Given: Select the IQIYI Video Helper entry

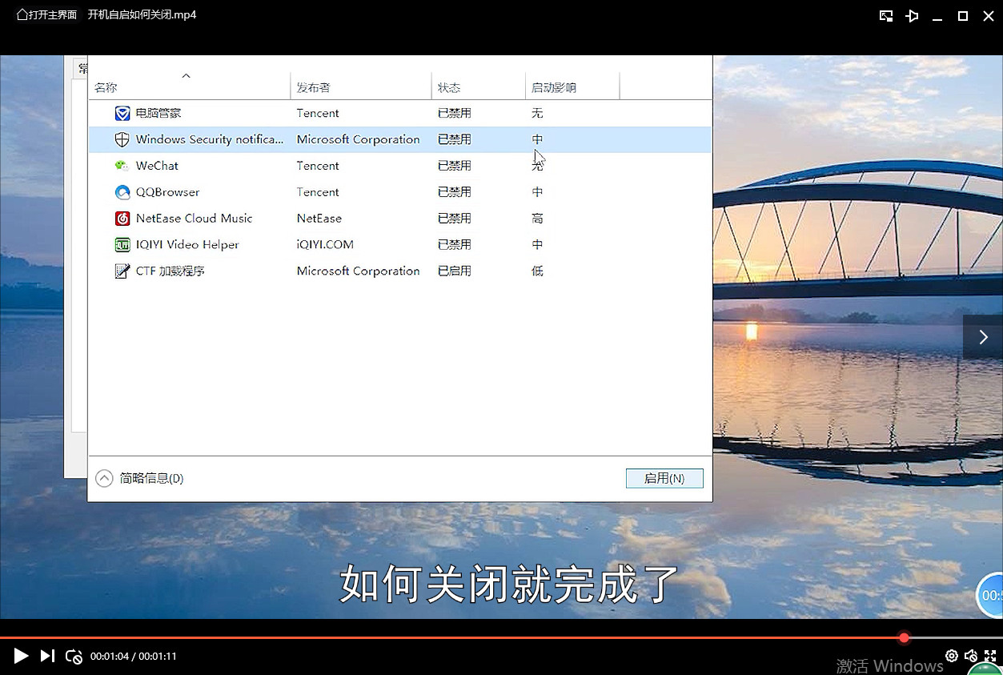Looking at the screenshot, I should (x=399, y=244).
